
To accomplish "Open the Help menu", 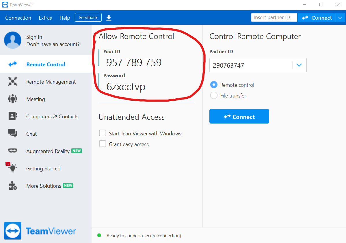I will (x=65, y=18).
